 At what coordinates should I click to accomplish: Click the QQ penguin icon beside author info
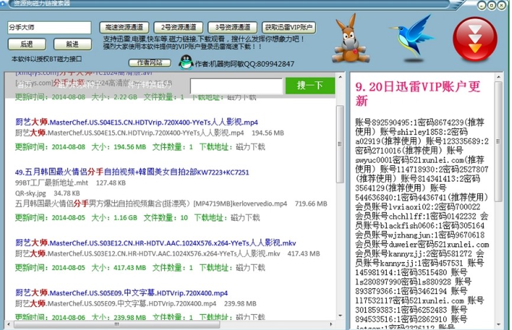(x=186, y=61)
